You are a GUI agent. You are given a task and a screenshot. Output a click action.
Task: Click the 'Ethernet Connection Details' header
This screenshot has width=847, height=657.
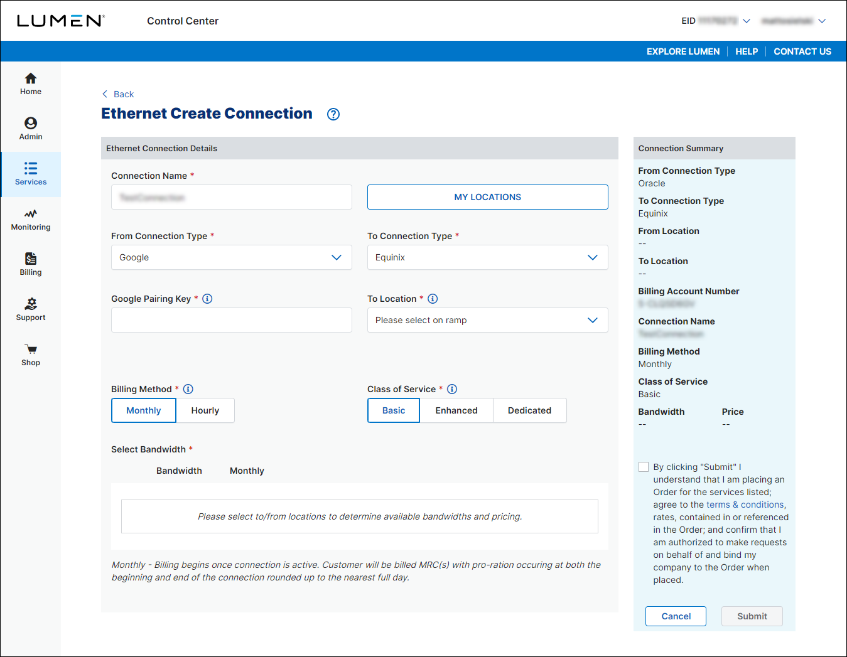pos(162,149)
